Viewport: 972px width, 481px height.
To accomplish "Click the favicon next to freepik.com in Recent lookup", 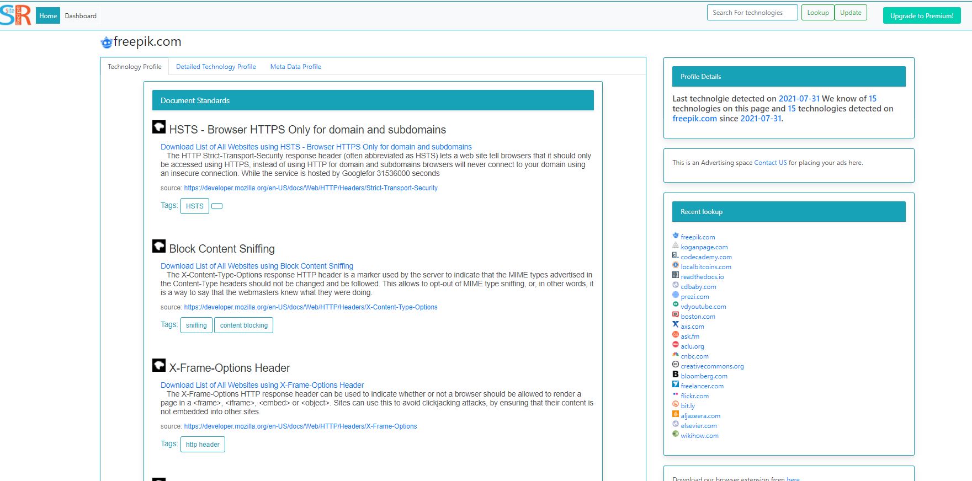I will coord(676,236).
